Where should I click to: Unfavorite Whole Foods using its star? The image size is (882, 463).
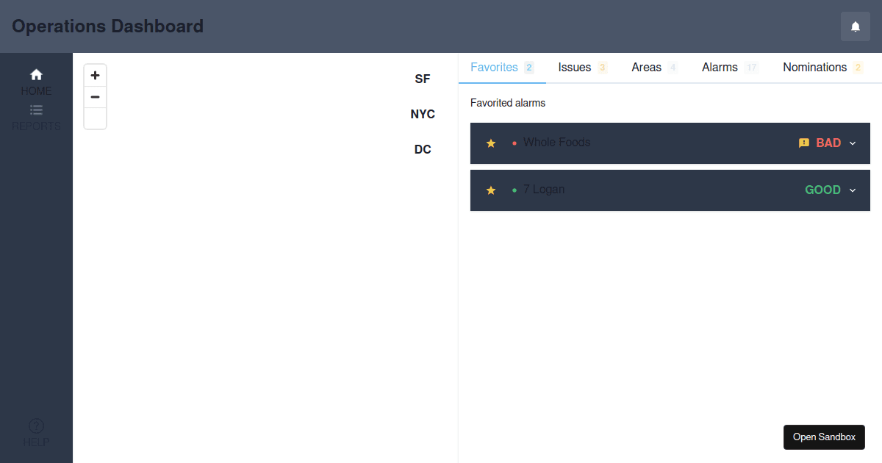tap(491, 143)
